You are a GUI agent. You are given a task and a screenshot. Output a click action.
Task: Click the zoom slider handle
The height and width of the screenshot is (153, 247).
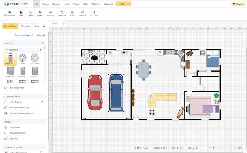coord(212,147)
